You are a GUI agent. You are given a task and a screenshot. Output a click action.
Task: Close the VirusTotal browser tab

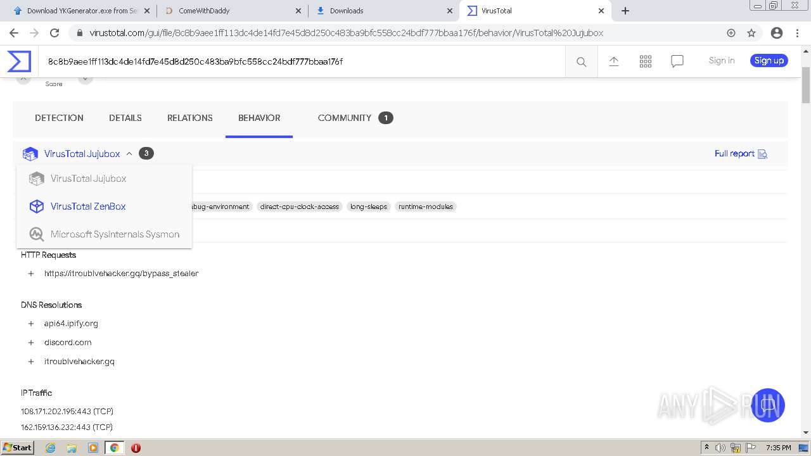(x=601, y=11)
